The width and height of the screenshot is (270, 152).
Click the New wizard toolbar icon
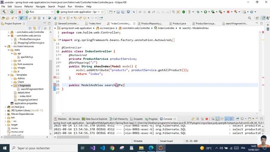point(111,12)
